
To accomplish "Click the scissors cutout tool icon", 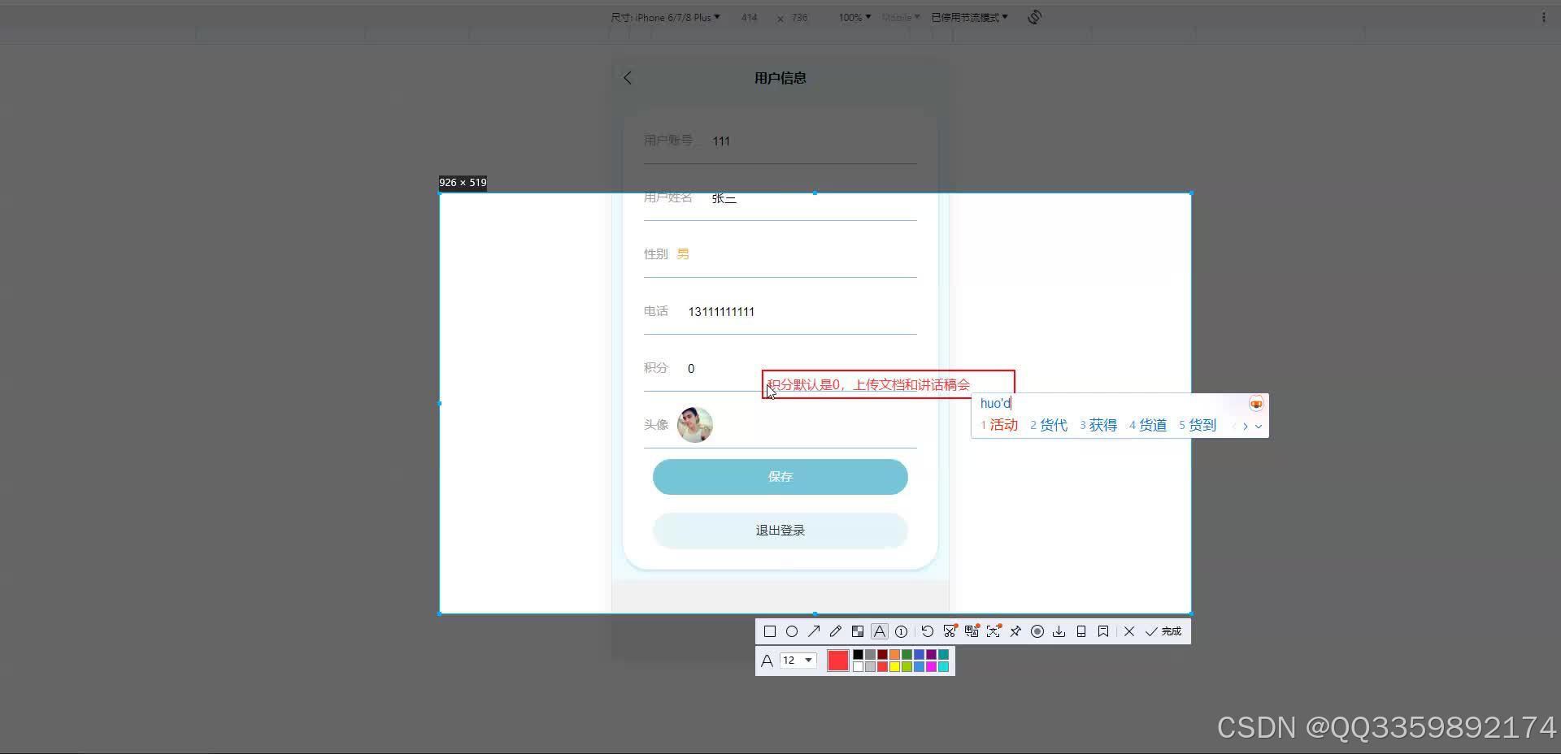I will (950, 631).
